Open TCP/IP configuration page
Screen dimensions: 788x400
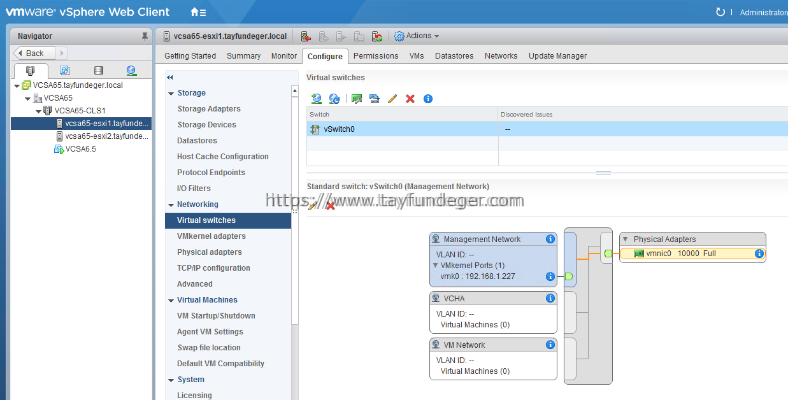213,268
